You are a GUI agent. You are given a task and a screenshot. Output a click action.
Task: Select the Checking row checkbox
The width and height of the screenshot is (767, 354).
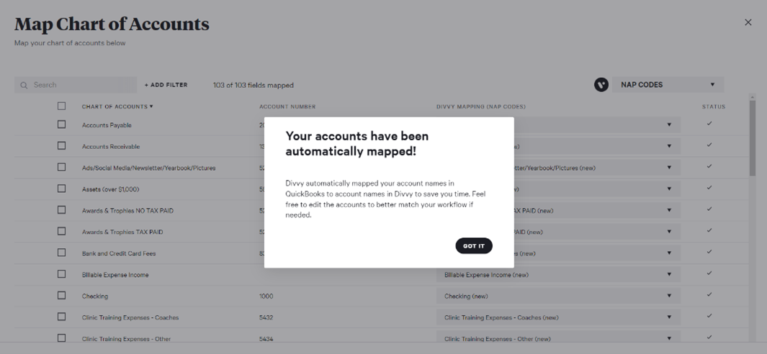(x=62, y=296)
